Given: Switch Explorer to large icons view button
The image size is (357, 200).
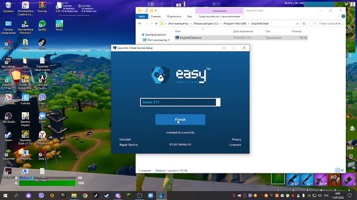Looking at the screenshot, I should pos(342,171).
